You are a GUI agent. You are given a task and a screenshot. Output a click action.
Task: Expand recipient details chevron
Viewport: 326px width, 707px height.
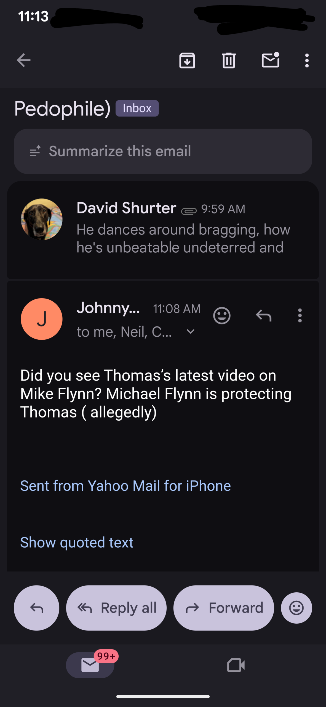point(191,331)
